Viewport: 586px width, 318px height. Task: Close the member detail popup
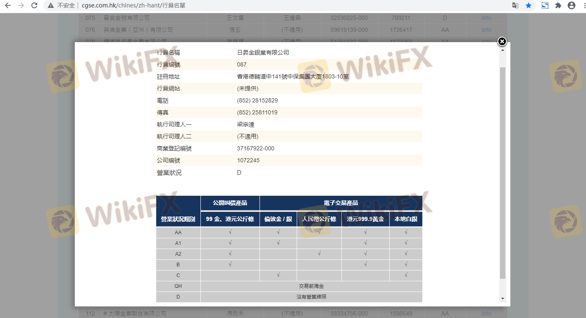point(502,41)
